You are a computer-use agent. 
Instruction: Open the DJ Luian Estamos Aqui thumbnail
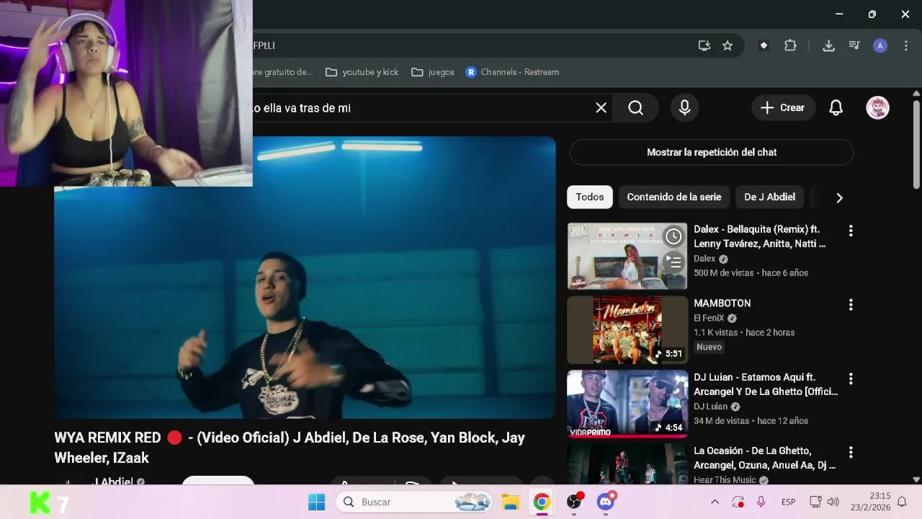(627, 404)
